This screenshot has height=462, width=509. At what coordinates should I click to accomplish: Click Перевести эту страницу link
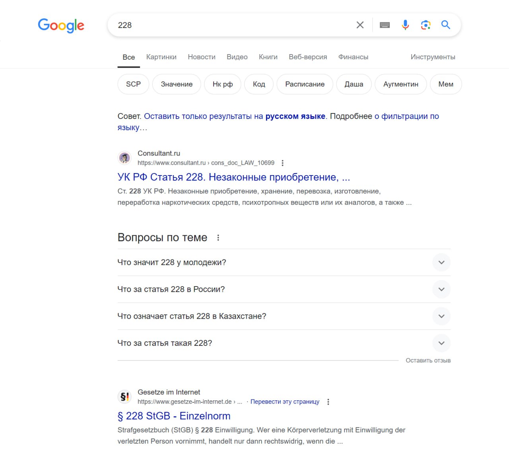coord(285,402)
